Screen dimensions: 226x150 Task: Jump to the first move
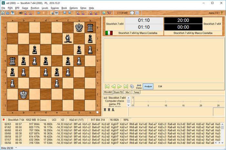[x=107, y=86]
